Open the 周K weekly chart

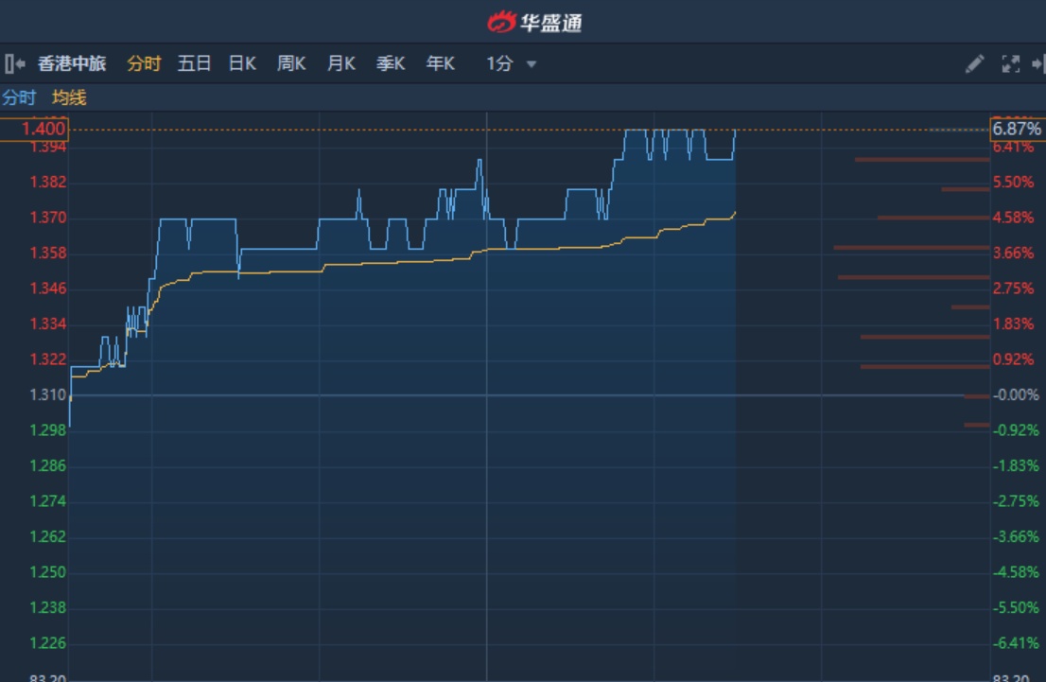[x=291, y=64]
